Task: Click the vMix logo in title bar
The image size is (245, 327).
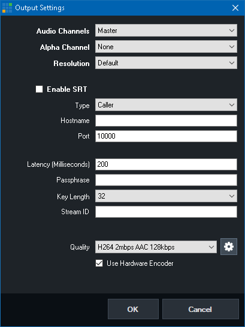Action: tap(7, 8)
